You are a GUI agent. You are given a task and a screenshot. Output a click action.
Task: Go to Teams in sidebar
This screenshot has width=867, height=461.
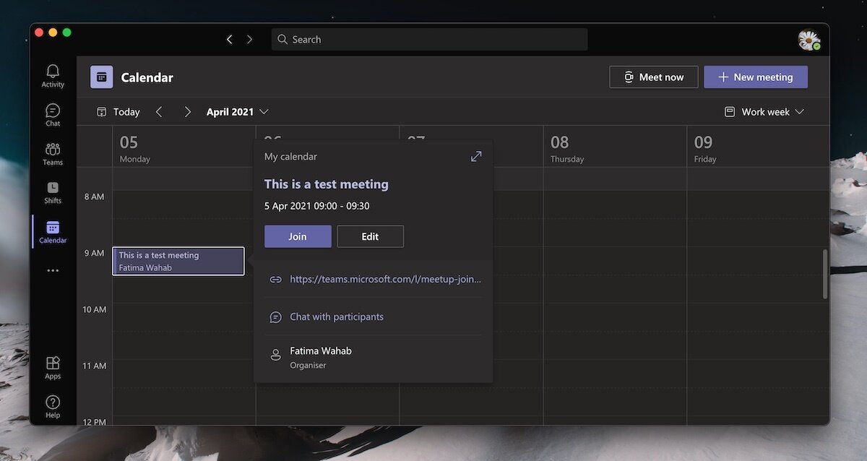coord(53,153)
